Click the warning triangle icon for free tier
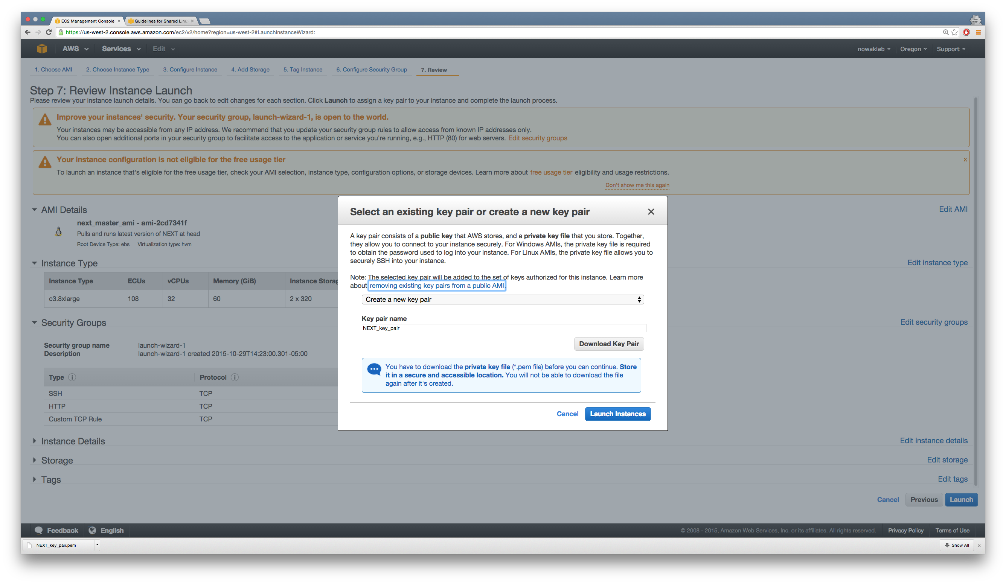The width and height of the screenshot is (1006, 584). click(x=45, y=161)
